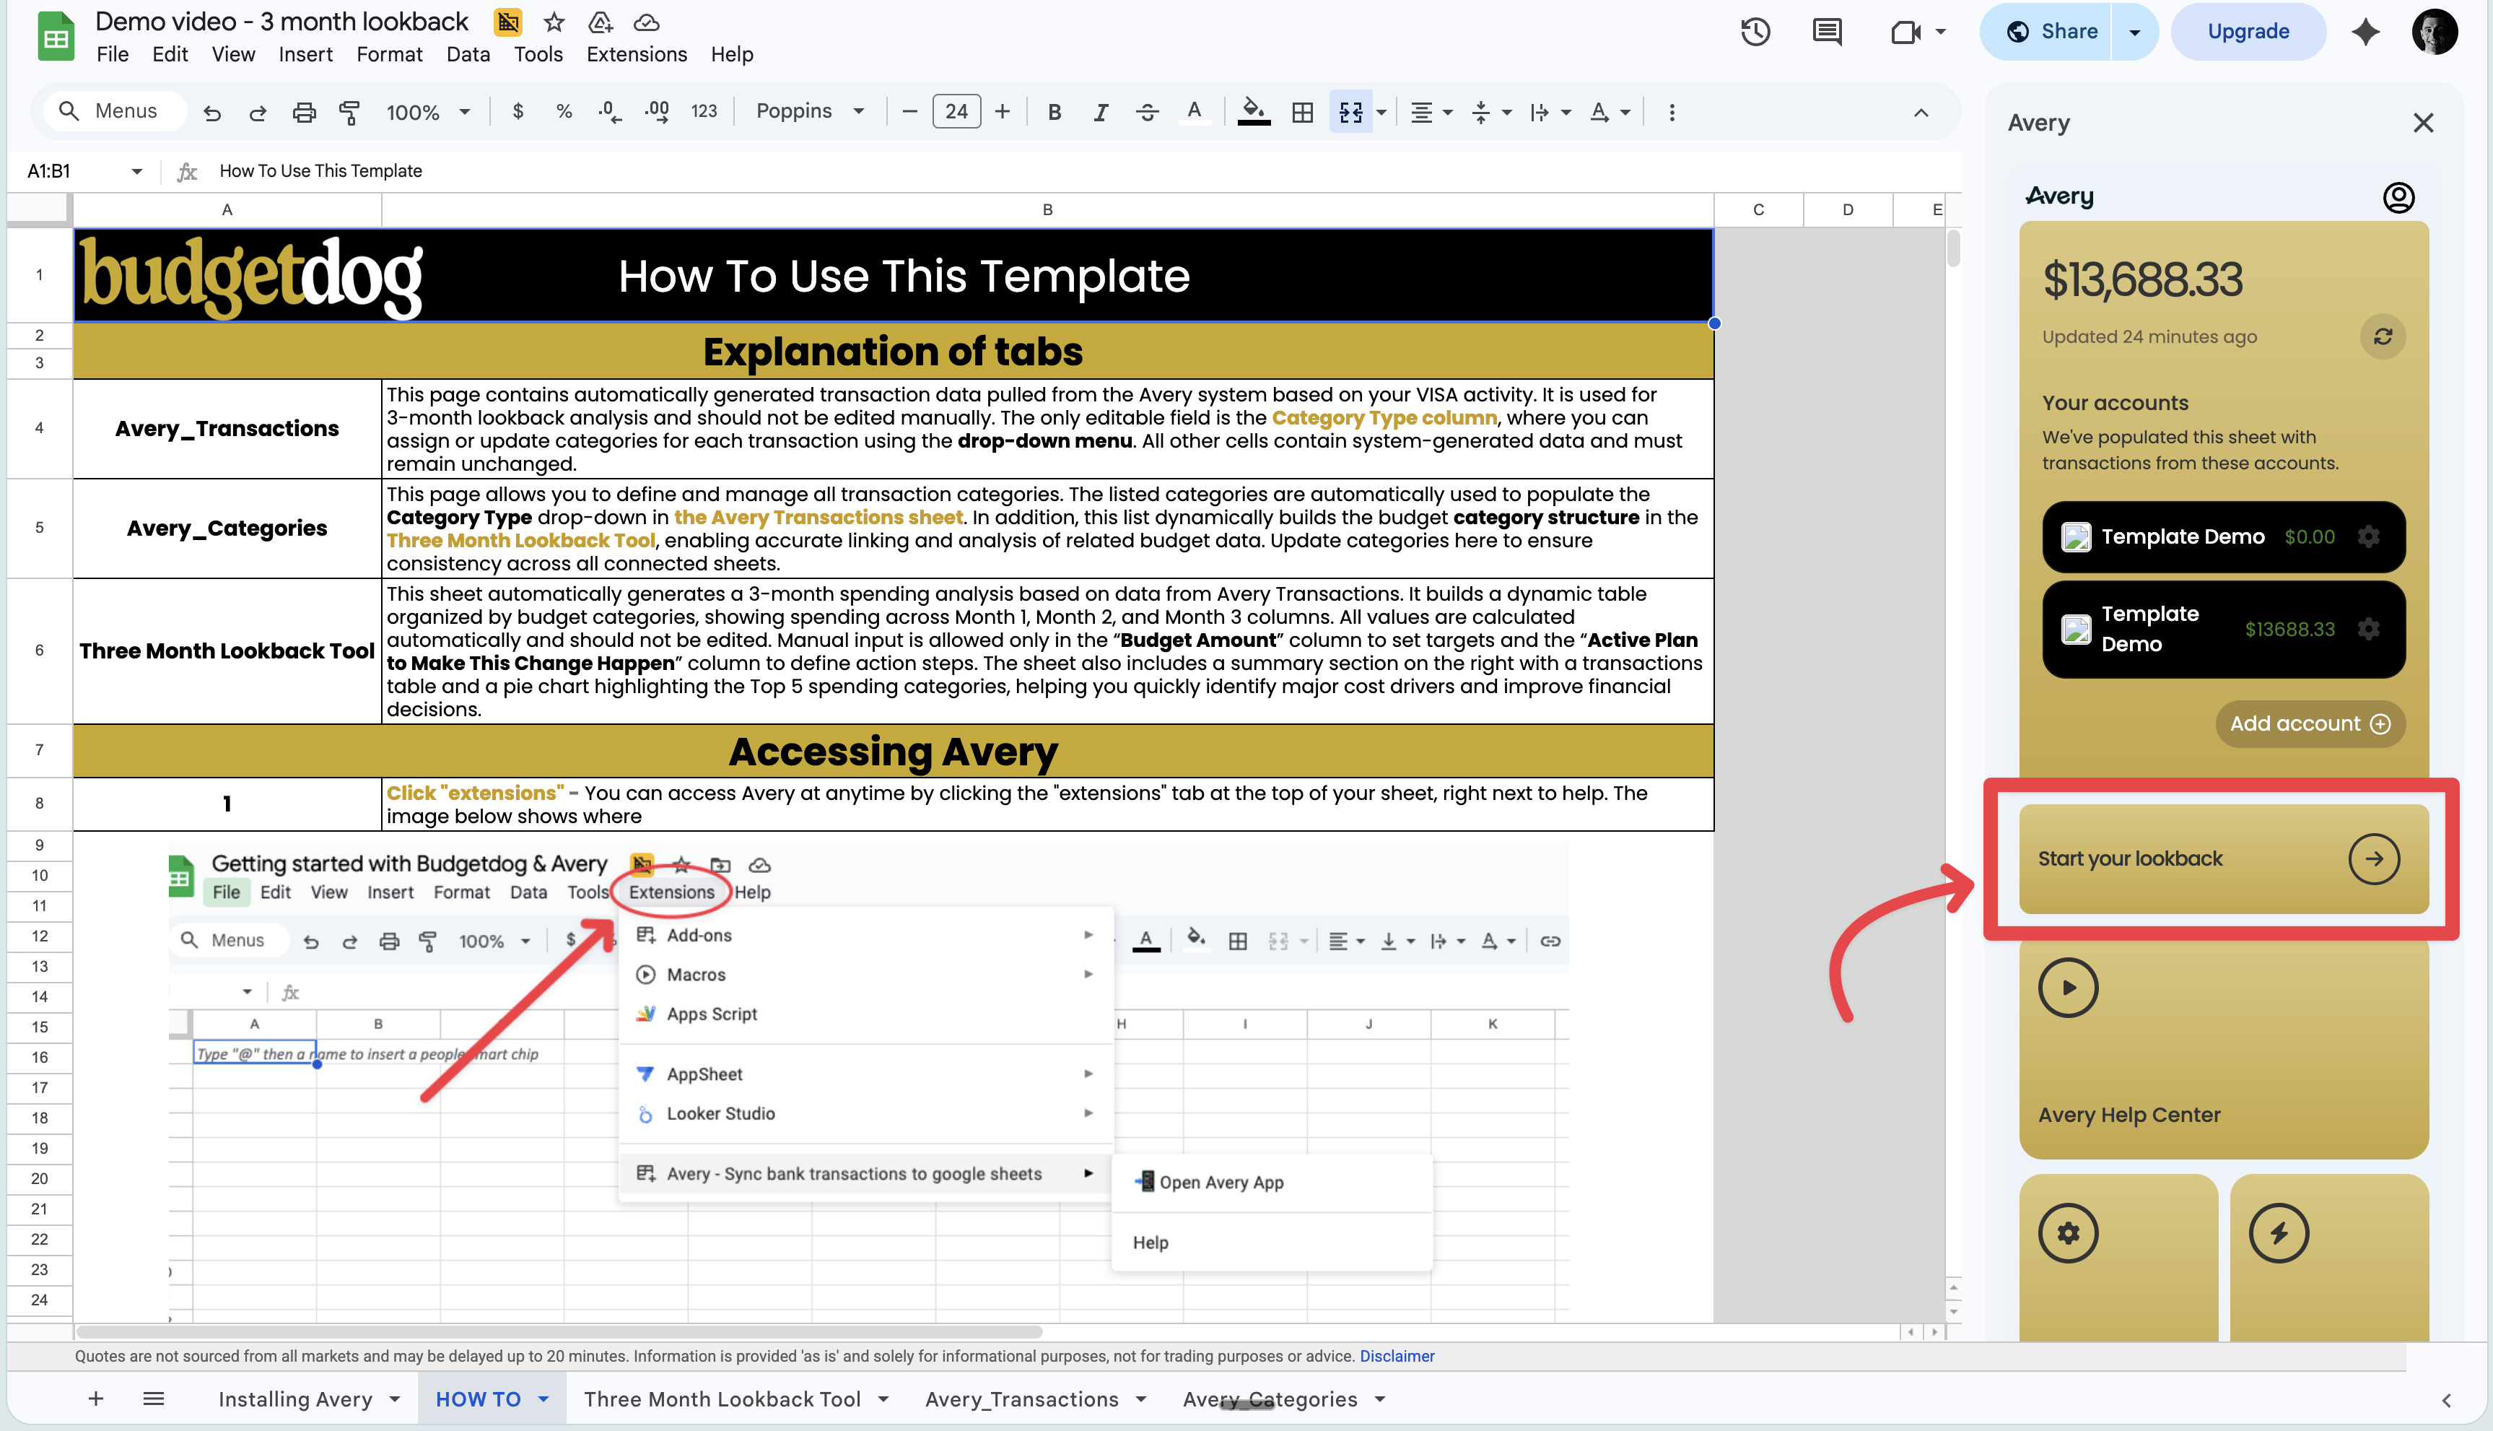The width and height of the screenshot is (2493, 1431).
Task: Open the Disclaimer link at the bottom
Action: point(1397,1355)
